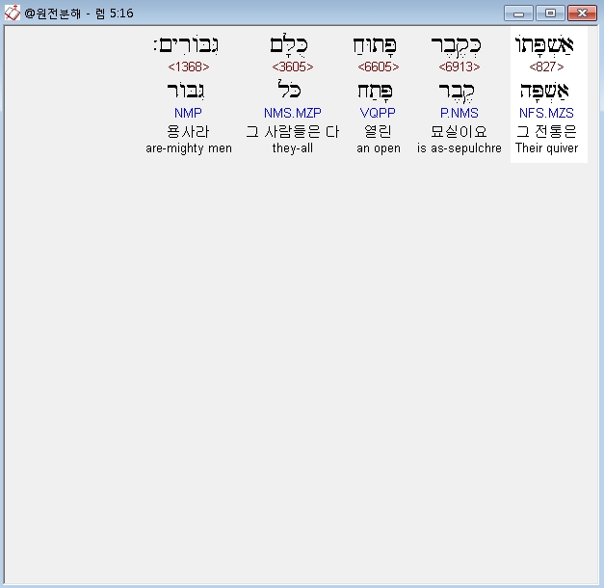Click the parsing code NMS.MZP
604x588 pixels.
pos(293,113)
